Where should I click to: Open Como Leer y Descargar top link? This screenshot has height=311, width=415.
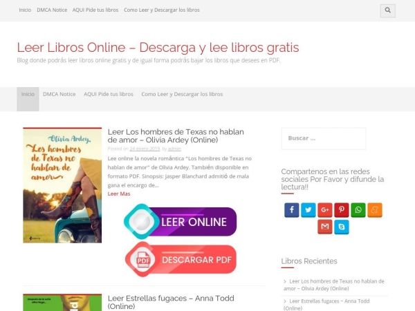point(162,10)
